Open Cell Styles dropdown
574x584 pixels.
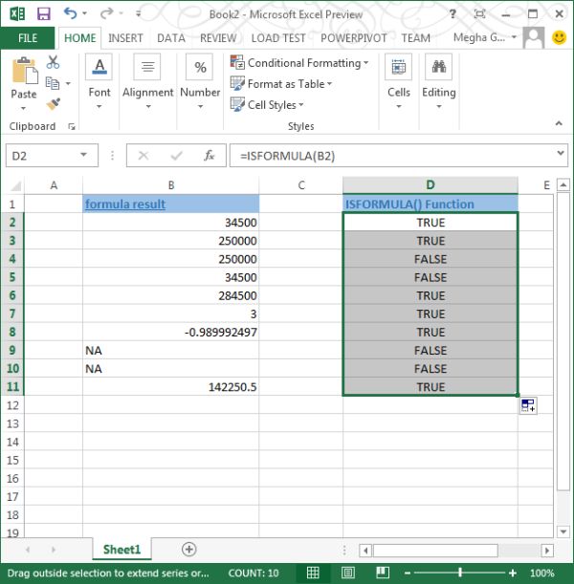(x=267, y=104)
